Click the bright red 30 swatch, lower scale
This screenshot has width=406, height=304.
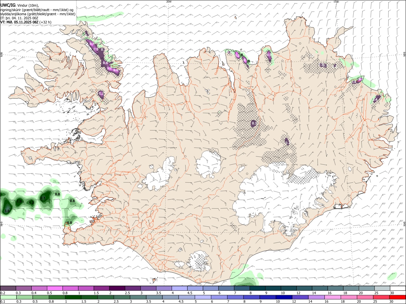[397, 297]
